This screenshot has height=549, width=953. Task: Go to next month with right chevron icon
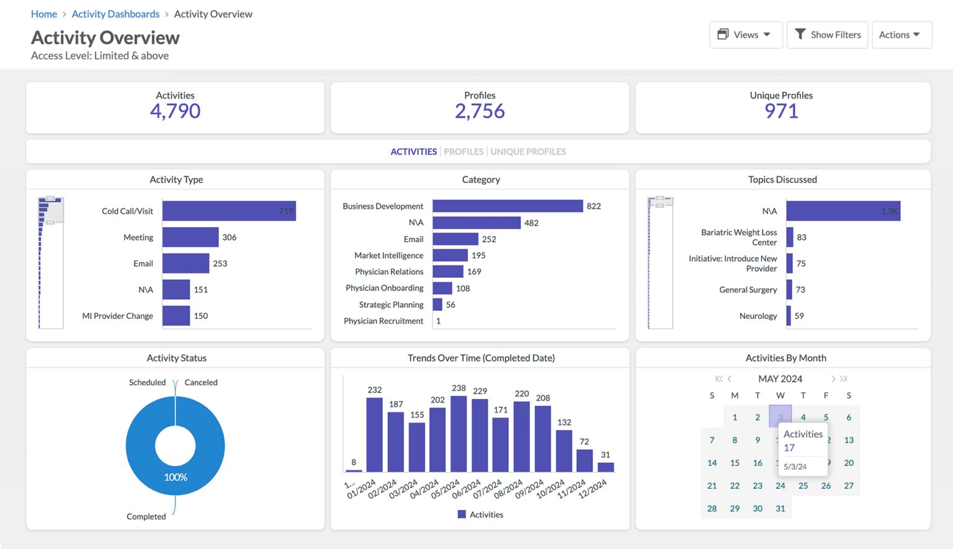tap(834, 378)
